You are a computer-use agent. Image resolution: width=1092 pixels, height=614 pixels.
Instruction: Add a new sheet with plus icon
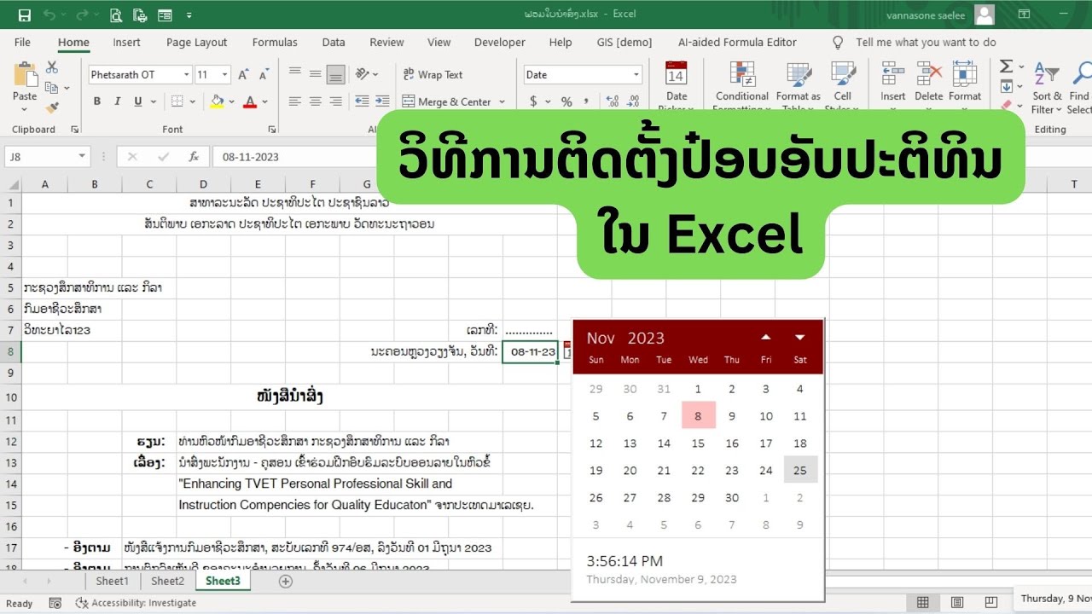pyautogui.click(x=286, y=582)
